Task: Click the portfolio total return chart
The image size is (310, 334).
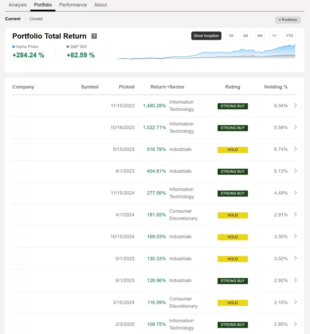Action: (x=206, y=53)
